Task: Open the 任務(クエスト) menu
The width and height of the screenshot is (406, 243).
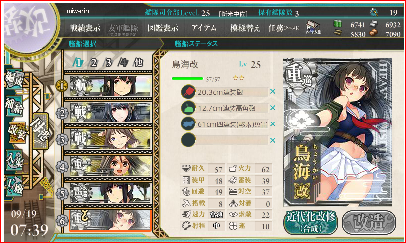Action: pos(284,28)
